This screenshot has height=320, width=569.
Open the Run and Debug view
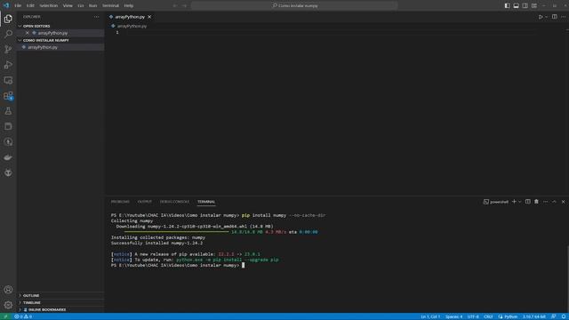pyautogui.click(x=8, y=65)
